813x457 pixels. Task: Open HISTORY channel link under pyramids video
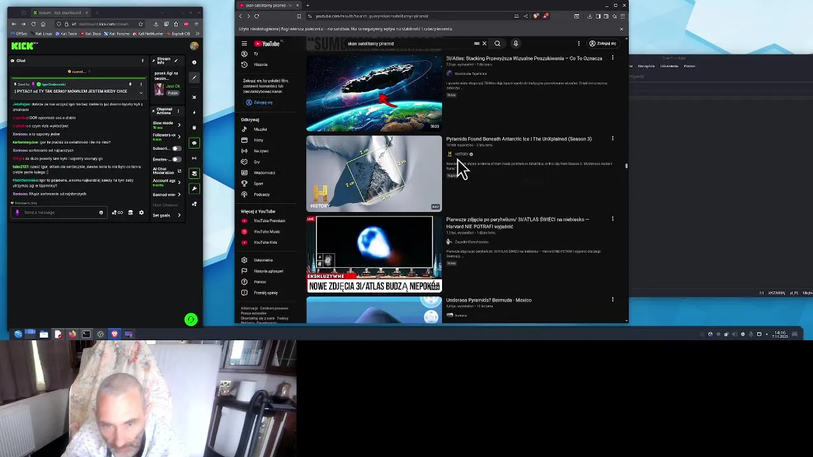point(461,154)
